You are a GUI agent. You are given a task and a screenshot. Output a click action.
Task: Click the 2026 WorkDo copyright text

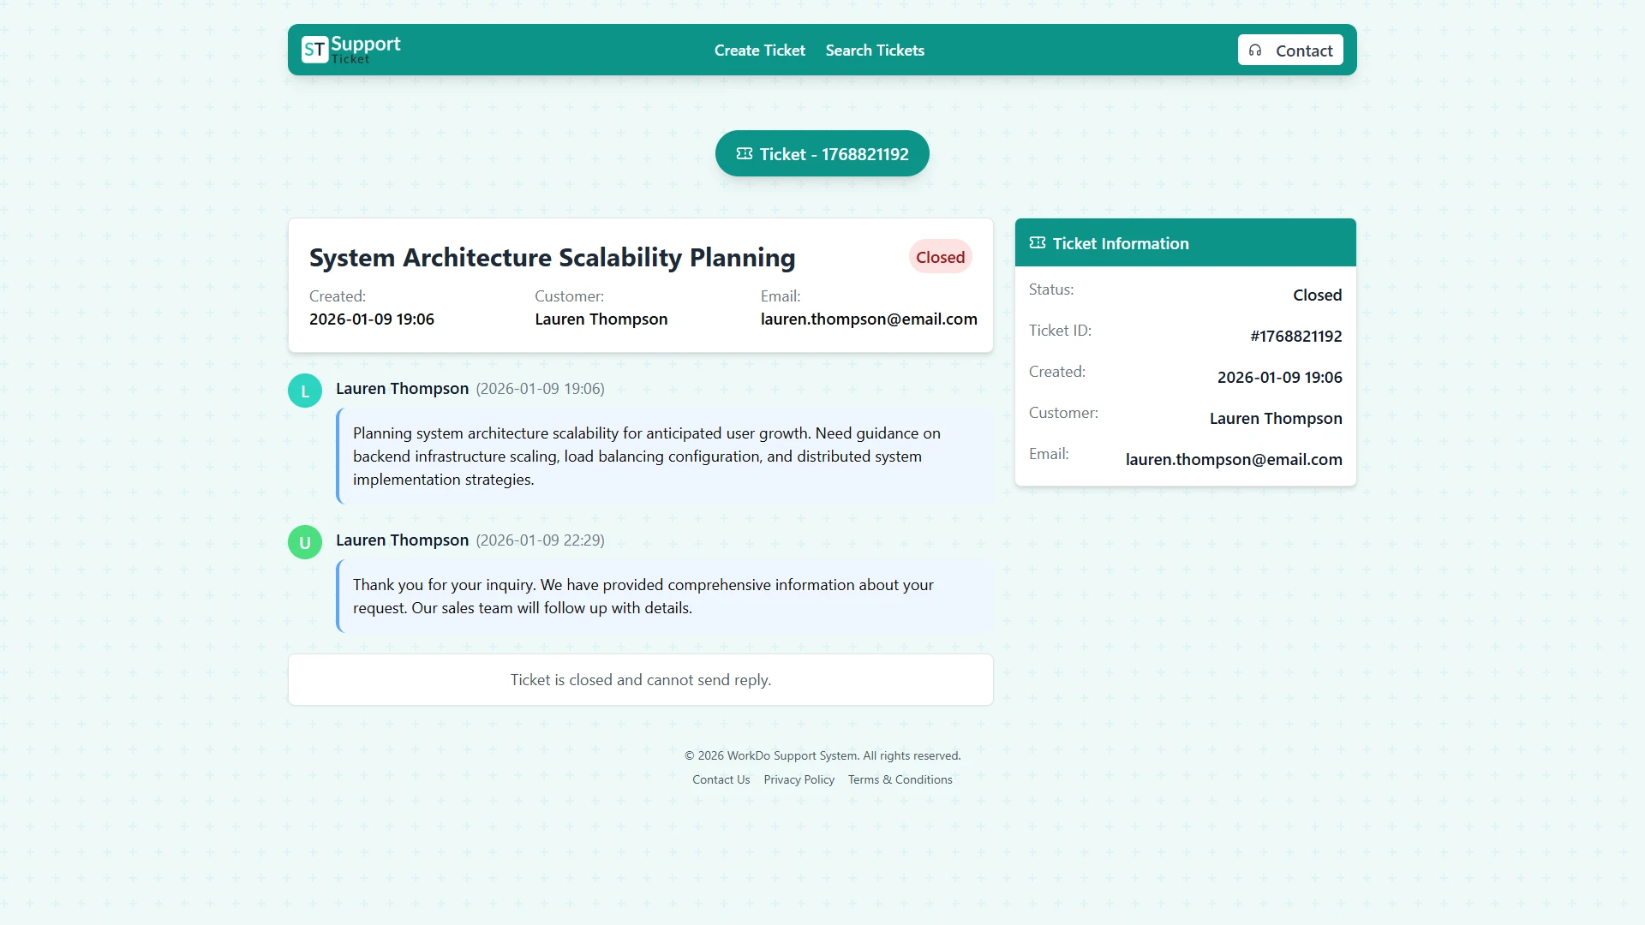822,756
